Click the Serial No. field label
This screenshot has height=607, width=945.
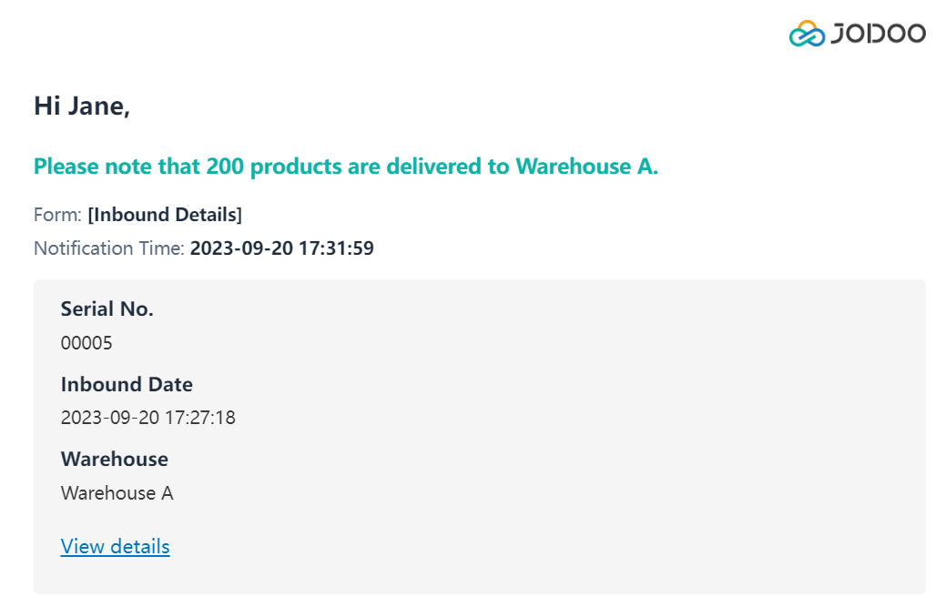[107, 309]
